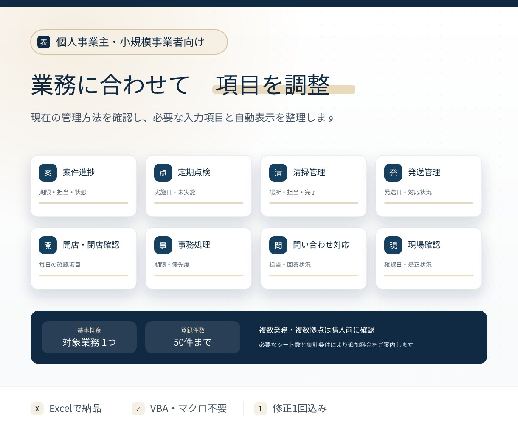The height and width of the screenshot is (431, 518).
Task: Click the 表 badge icon in the header pill
Action: coord(44,42)
